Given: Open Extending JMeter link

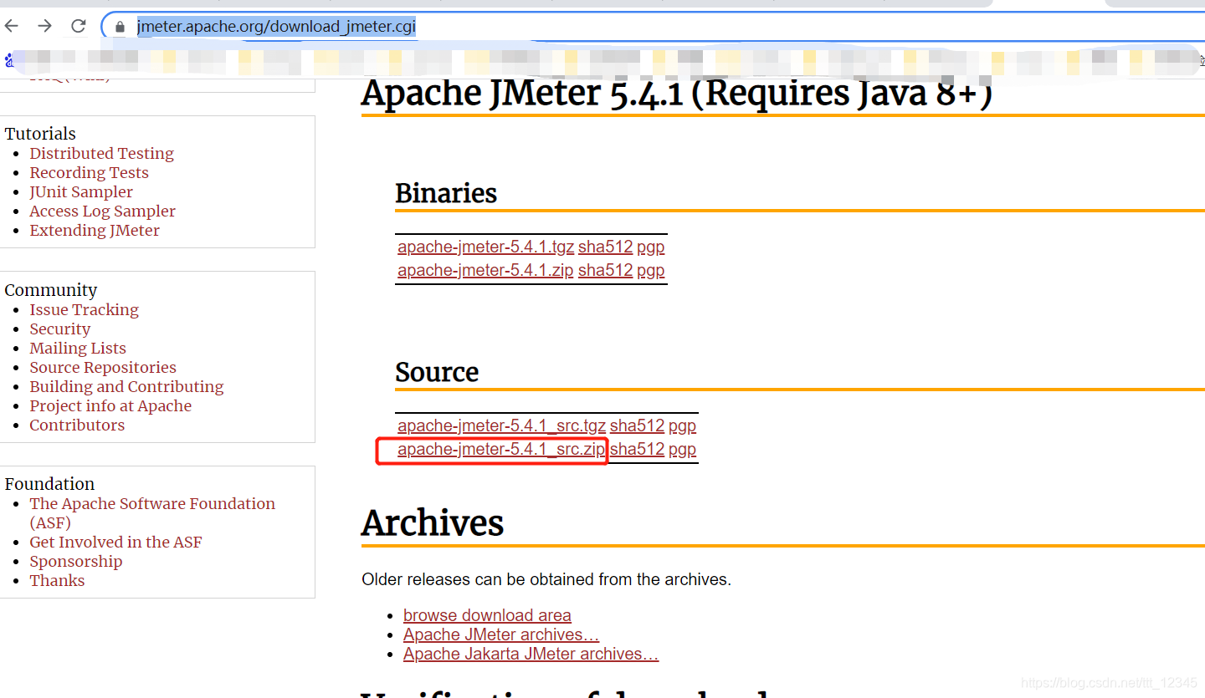Looking at the screenshot, I should pyautogui.click(x=95, y=230).
